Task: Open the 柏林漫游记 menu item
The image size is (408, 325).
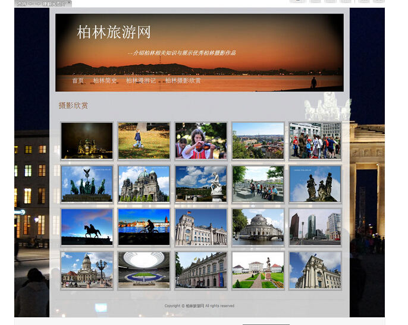Action: [x=140, y=81]
